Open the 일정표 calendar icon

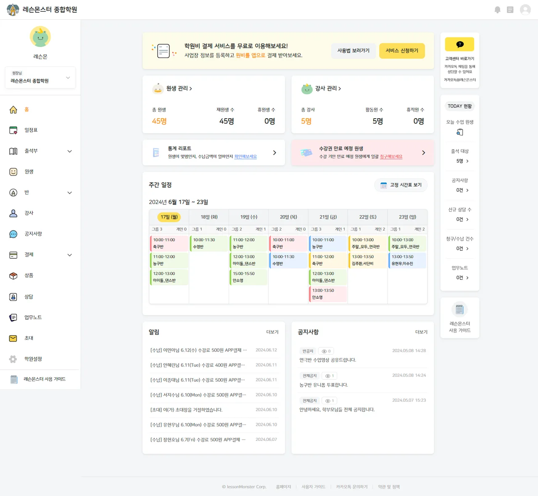click(x=13, y=130)
